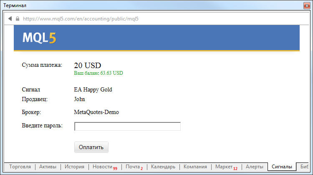The height and width of the screenshot is (175, 313).
Task: Focus the password input field
Action: [127, 126]
